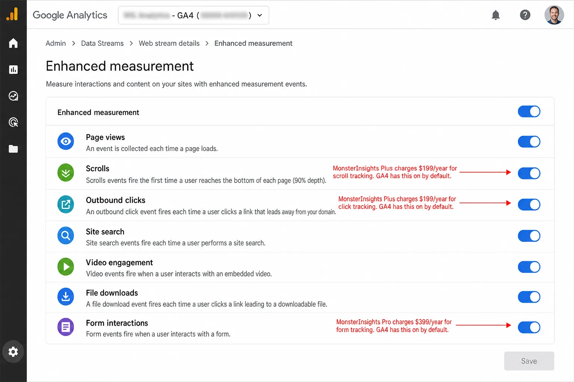This screenshot has width=574, height=382.
Task: Click the Enhanced measurement breadcrumb
Action: [253, 43]
